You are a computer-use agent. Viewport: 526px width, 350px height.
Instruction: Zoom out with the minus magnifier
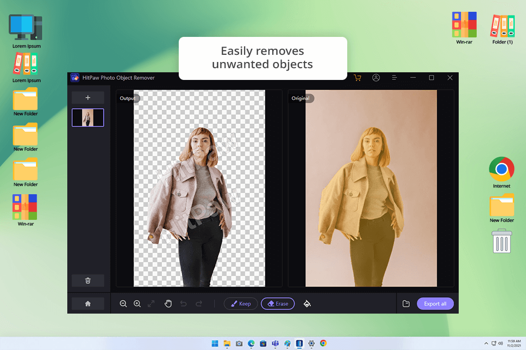click(x=123, y=303)
